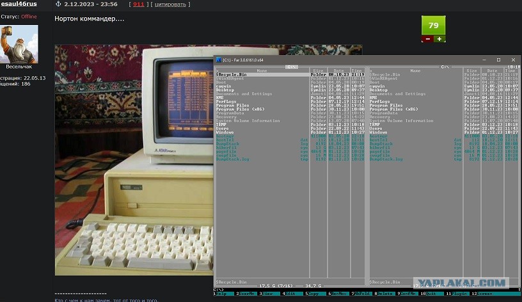This screenshot has width=522, height=302.
Task: Click the 10:18 clock in Far window
Action: (x=514, y=67)
